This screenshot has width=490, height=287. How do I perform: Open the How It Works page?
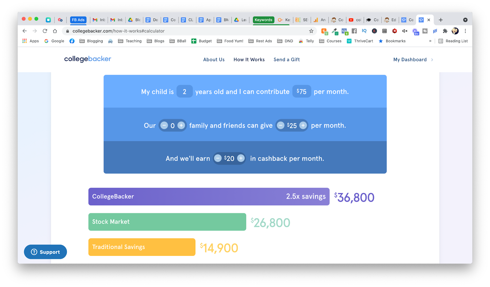[249, 60]
